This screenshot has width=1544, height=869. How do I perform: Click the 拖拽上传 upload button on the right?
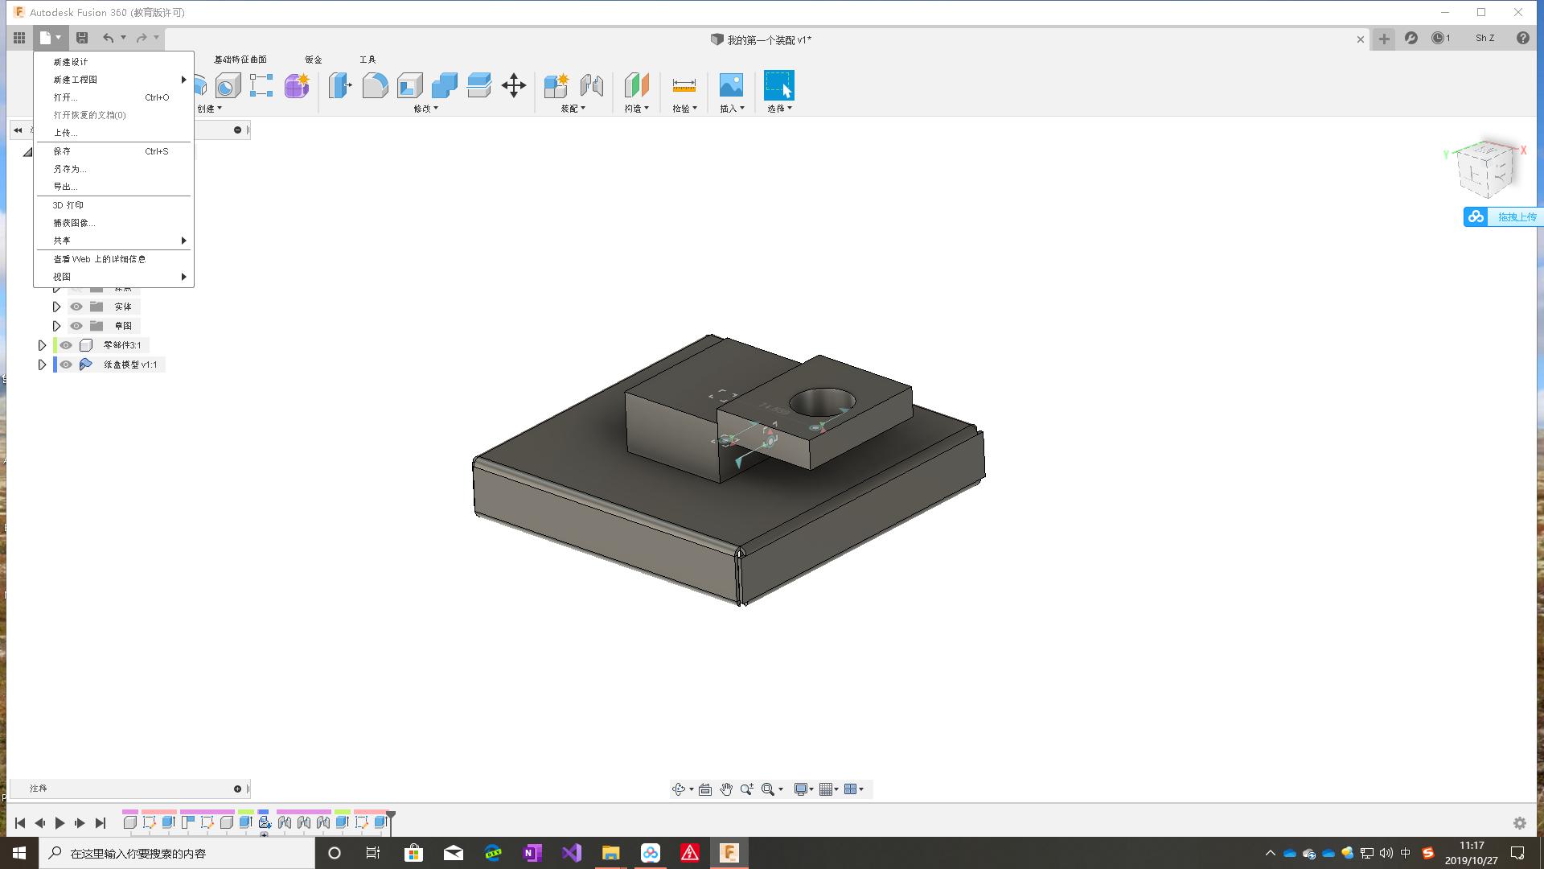(1516, 216)
